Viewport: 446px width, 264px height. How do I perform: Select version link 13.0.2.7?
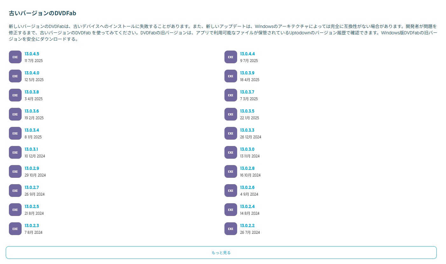tap(32, 188)
